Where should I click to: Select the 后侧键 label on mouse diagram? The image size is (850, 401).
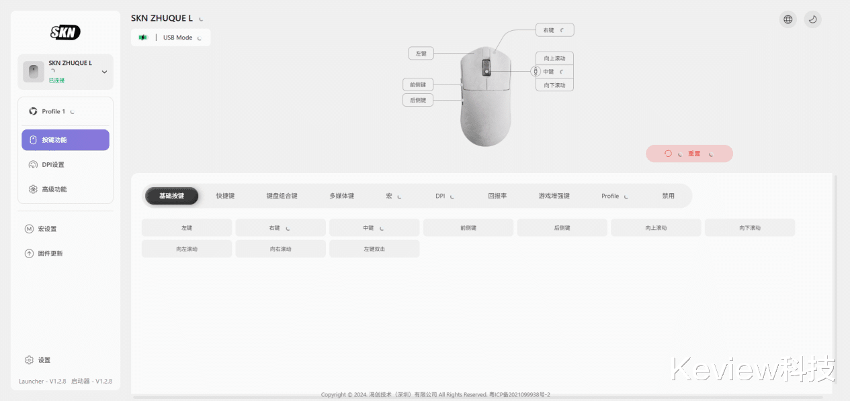point(418,100)
